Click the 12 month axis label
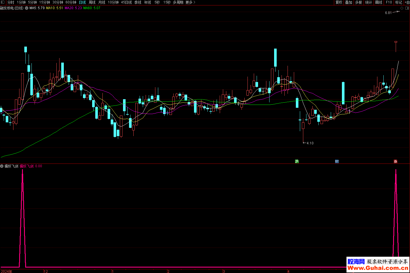 [46, 271]
